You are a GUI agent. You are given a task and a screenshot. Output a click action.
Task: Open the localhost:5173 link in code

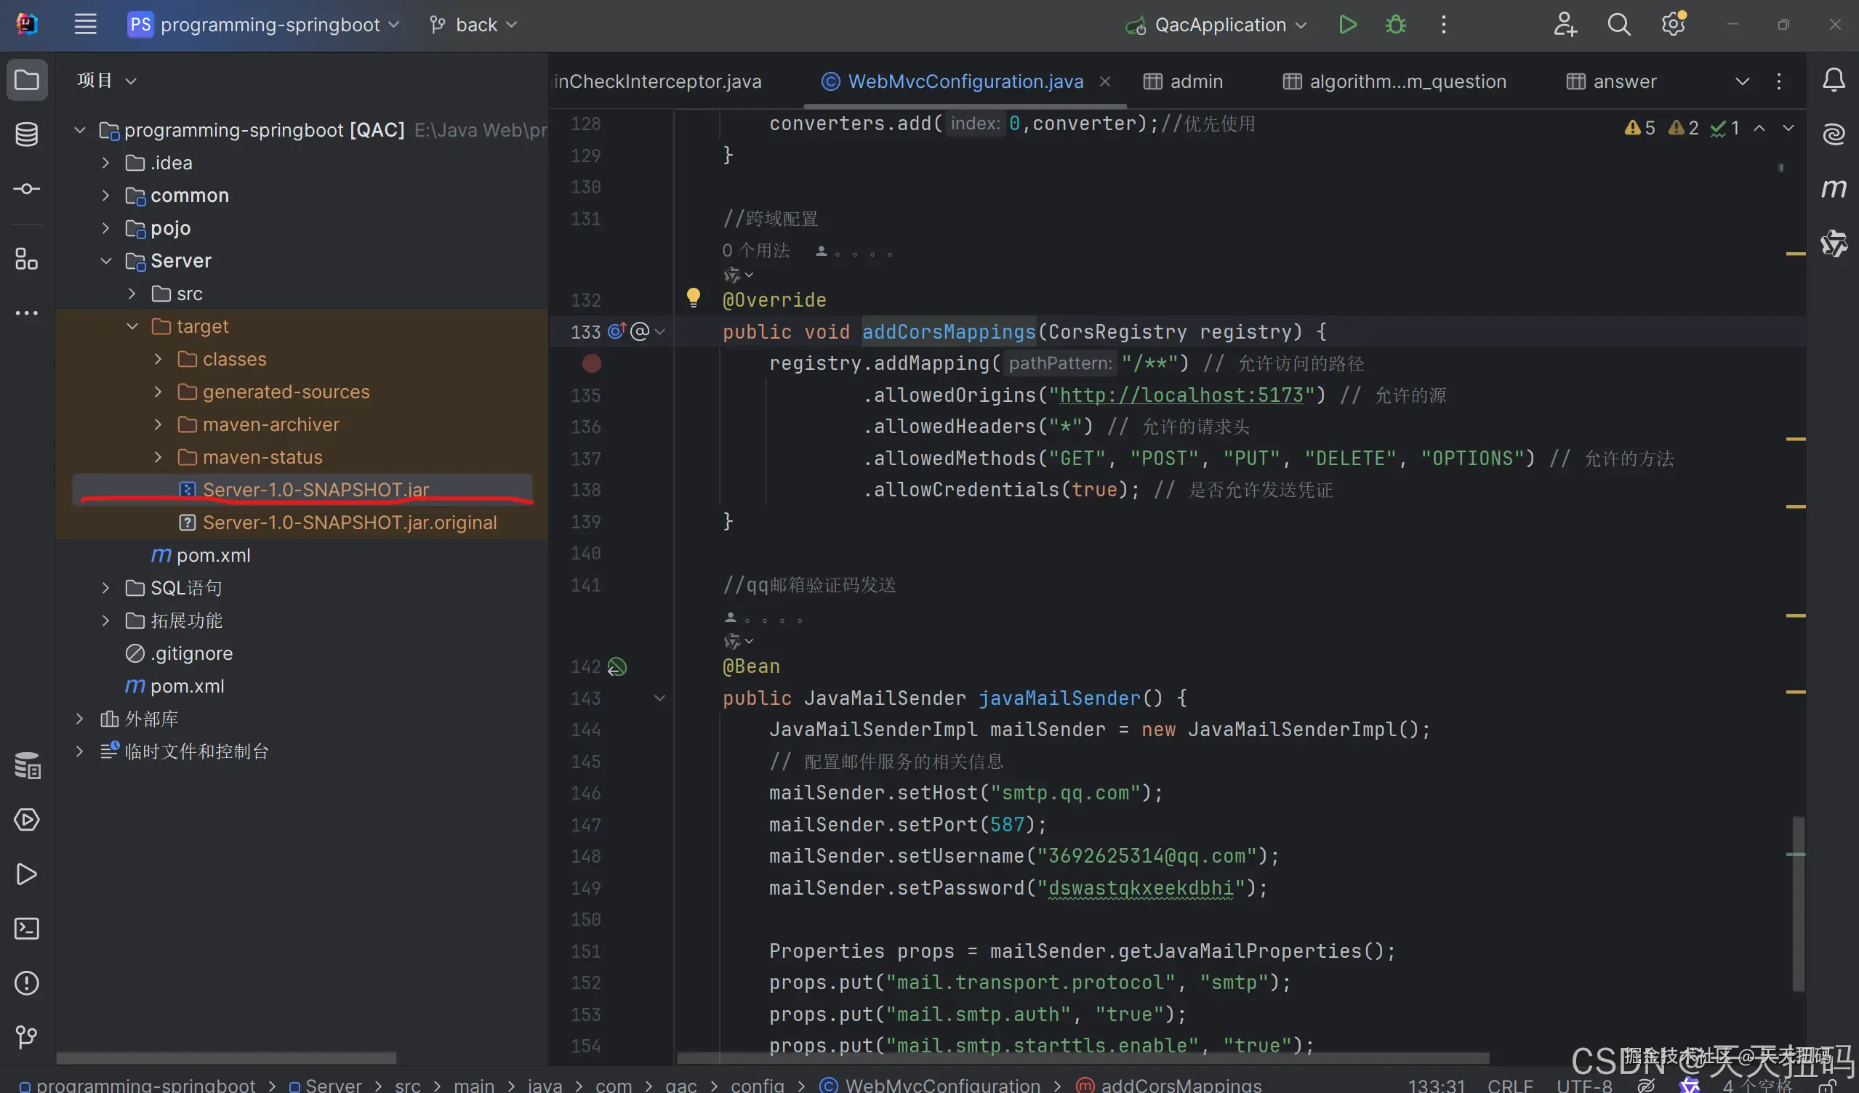tap(1181, 395)
